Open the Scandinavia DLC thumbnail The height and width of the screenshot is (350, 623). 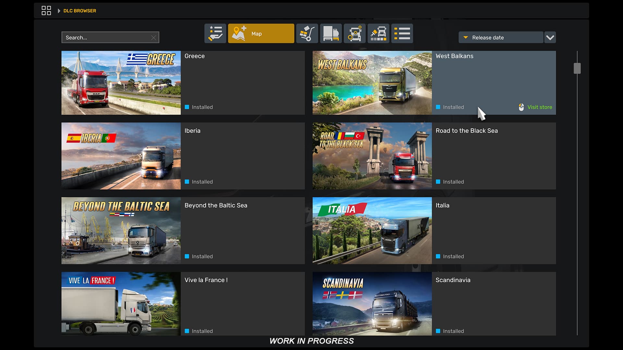click(372, 304)
